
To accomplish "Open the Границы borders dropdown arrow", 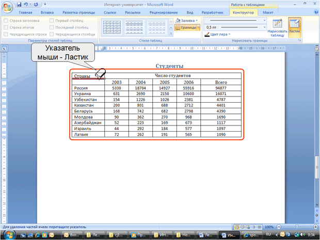I will click(x=198, y=27).
